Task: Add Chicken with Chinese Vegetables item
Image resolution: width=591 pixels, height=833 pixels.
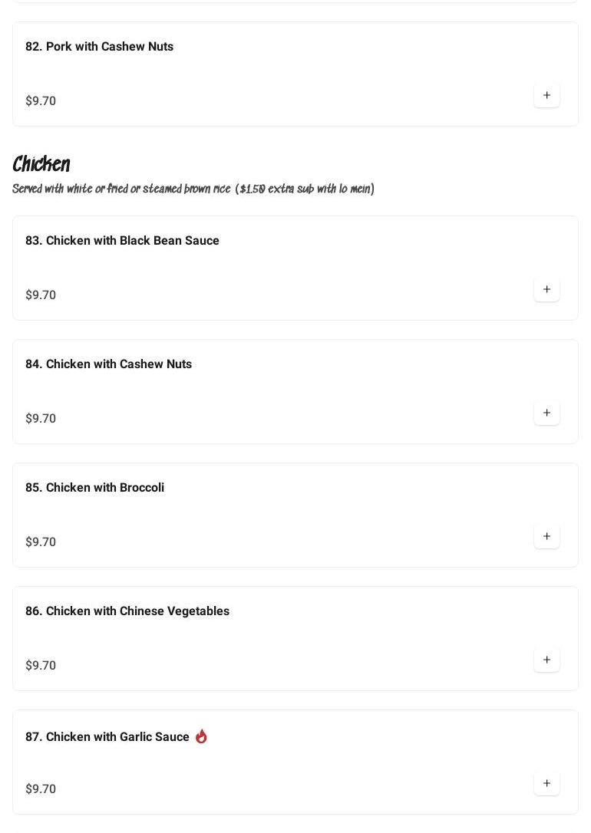Action: coord(546,660)
